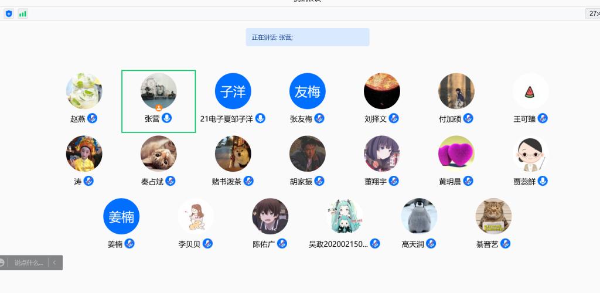Click the mic icon next to 21电子夏邹子洋
This screenshot has width=600, height=293.
point(260,118)
